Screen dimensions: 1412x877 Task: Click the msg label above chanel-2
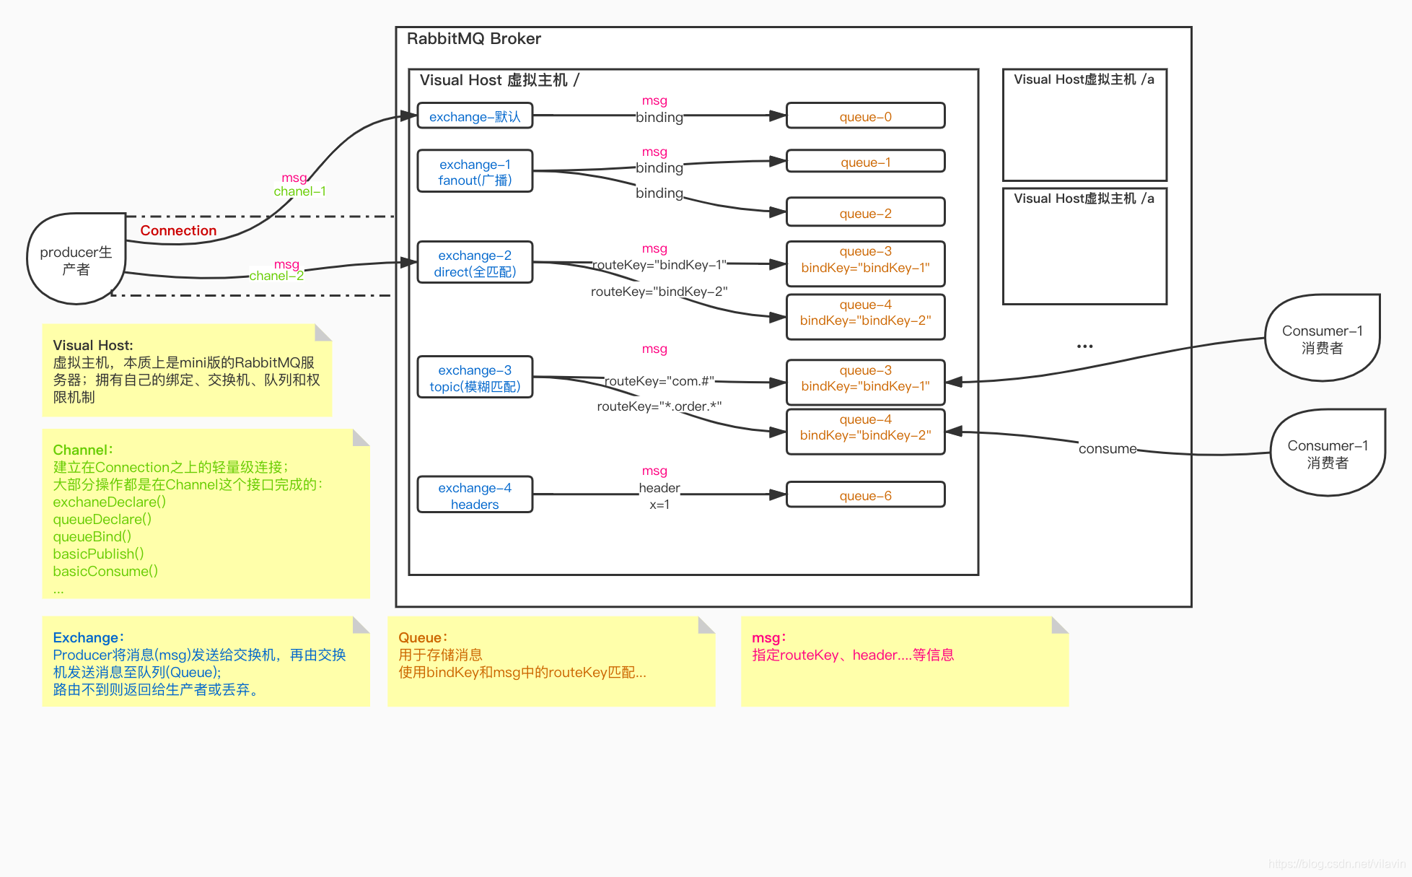coord(286,264)
